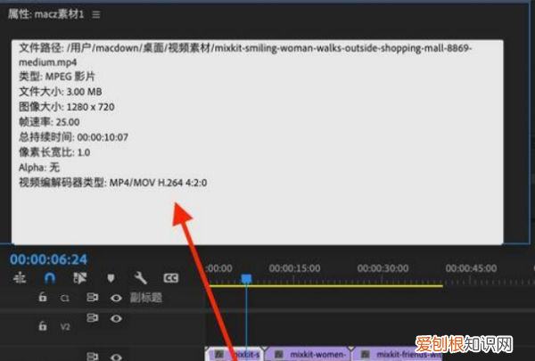
Task: Click the 类型: MPEG 影片 line
Action: pyautogui.click(x=57, y=77)
